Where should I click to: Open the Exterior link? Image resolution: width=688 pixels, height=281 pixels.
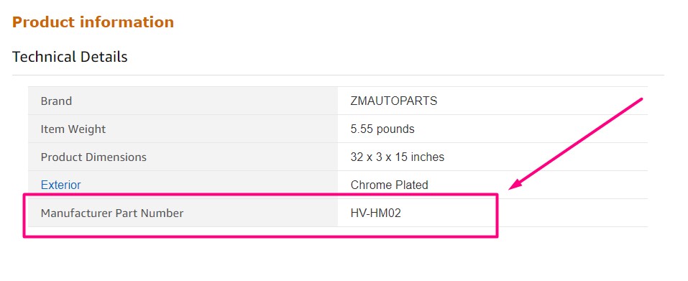60,185
